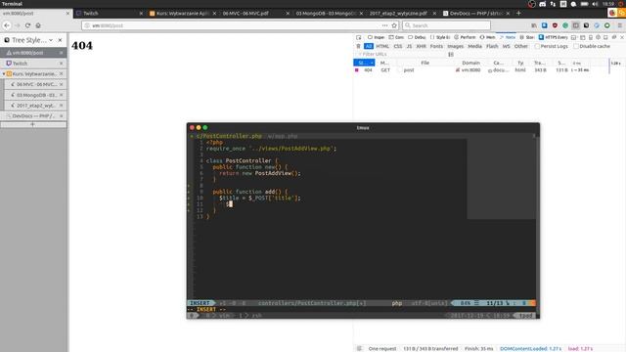Image resolution: width=626 pixels, height=352 pixels.
Task: Switch to the Twitch browser tab
Action: tap(109, 13)
